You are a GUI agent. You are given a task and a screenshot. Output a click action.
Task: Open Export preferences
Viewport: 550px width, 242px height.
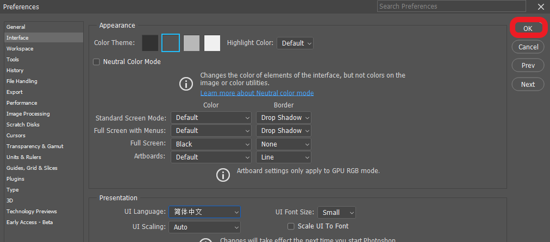[x=44, y=92]
